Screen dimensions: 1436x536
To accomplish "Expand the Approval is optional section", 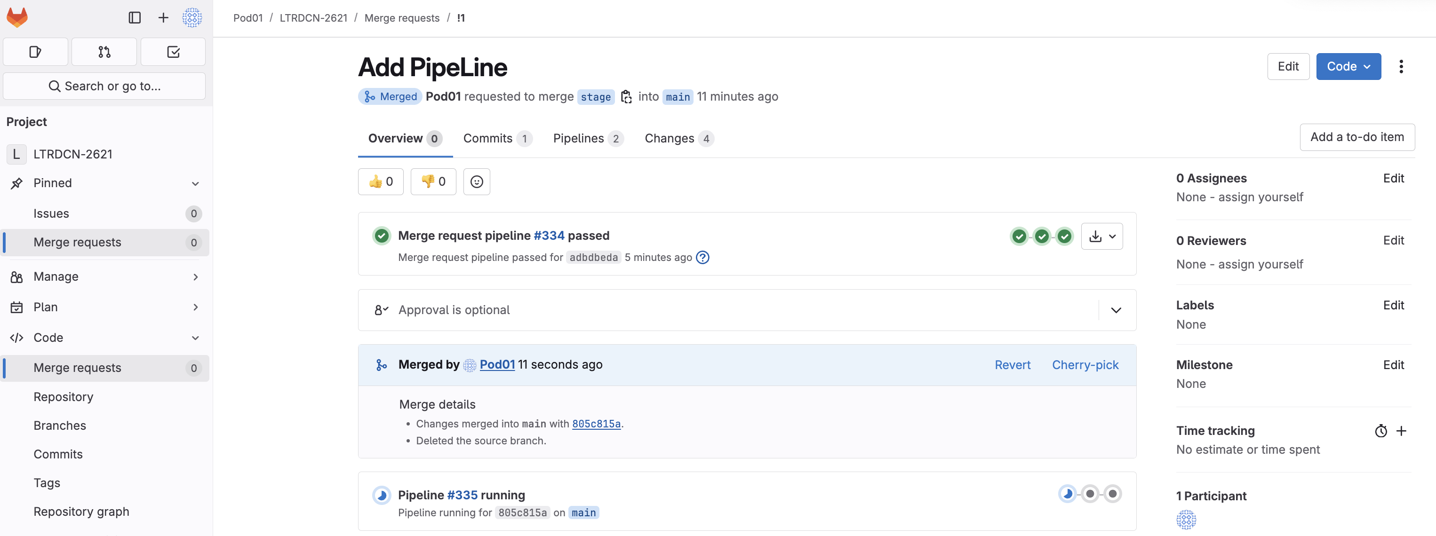I will [x=1116, y=310].
